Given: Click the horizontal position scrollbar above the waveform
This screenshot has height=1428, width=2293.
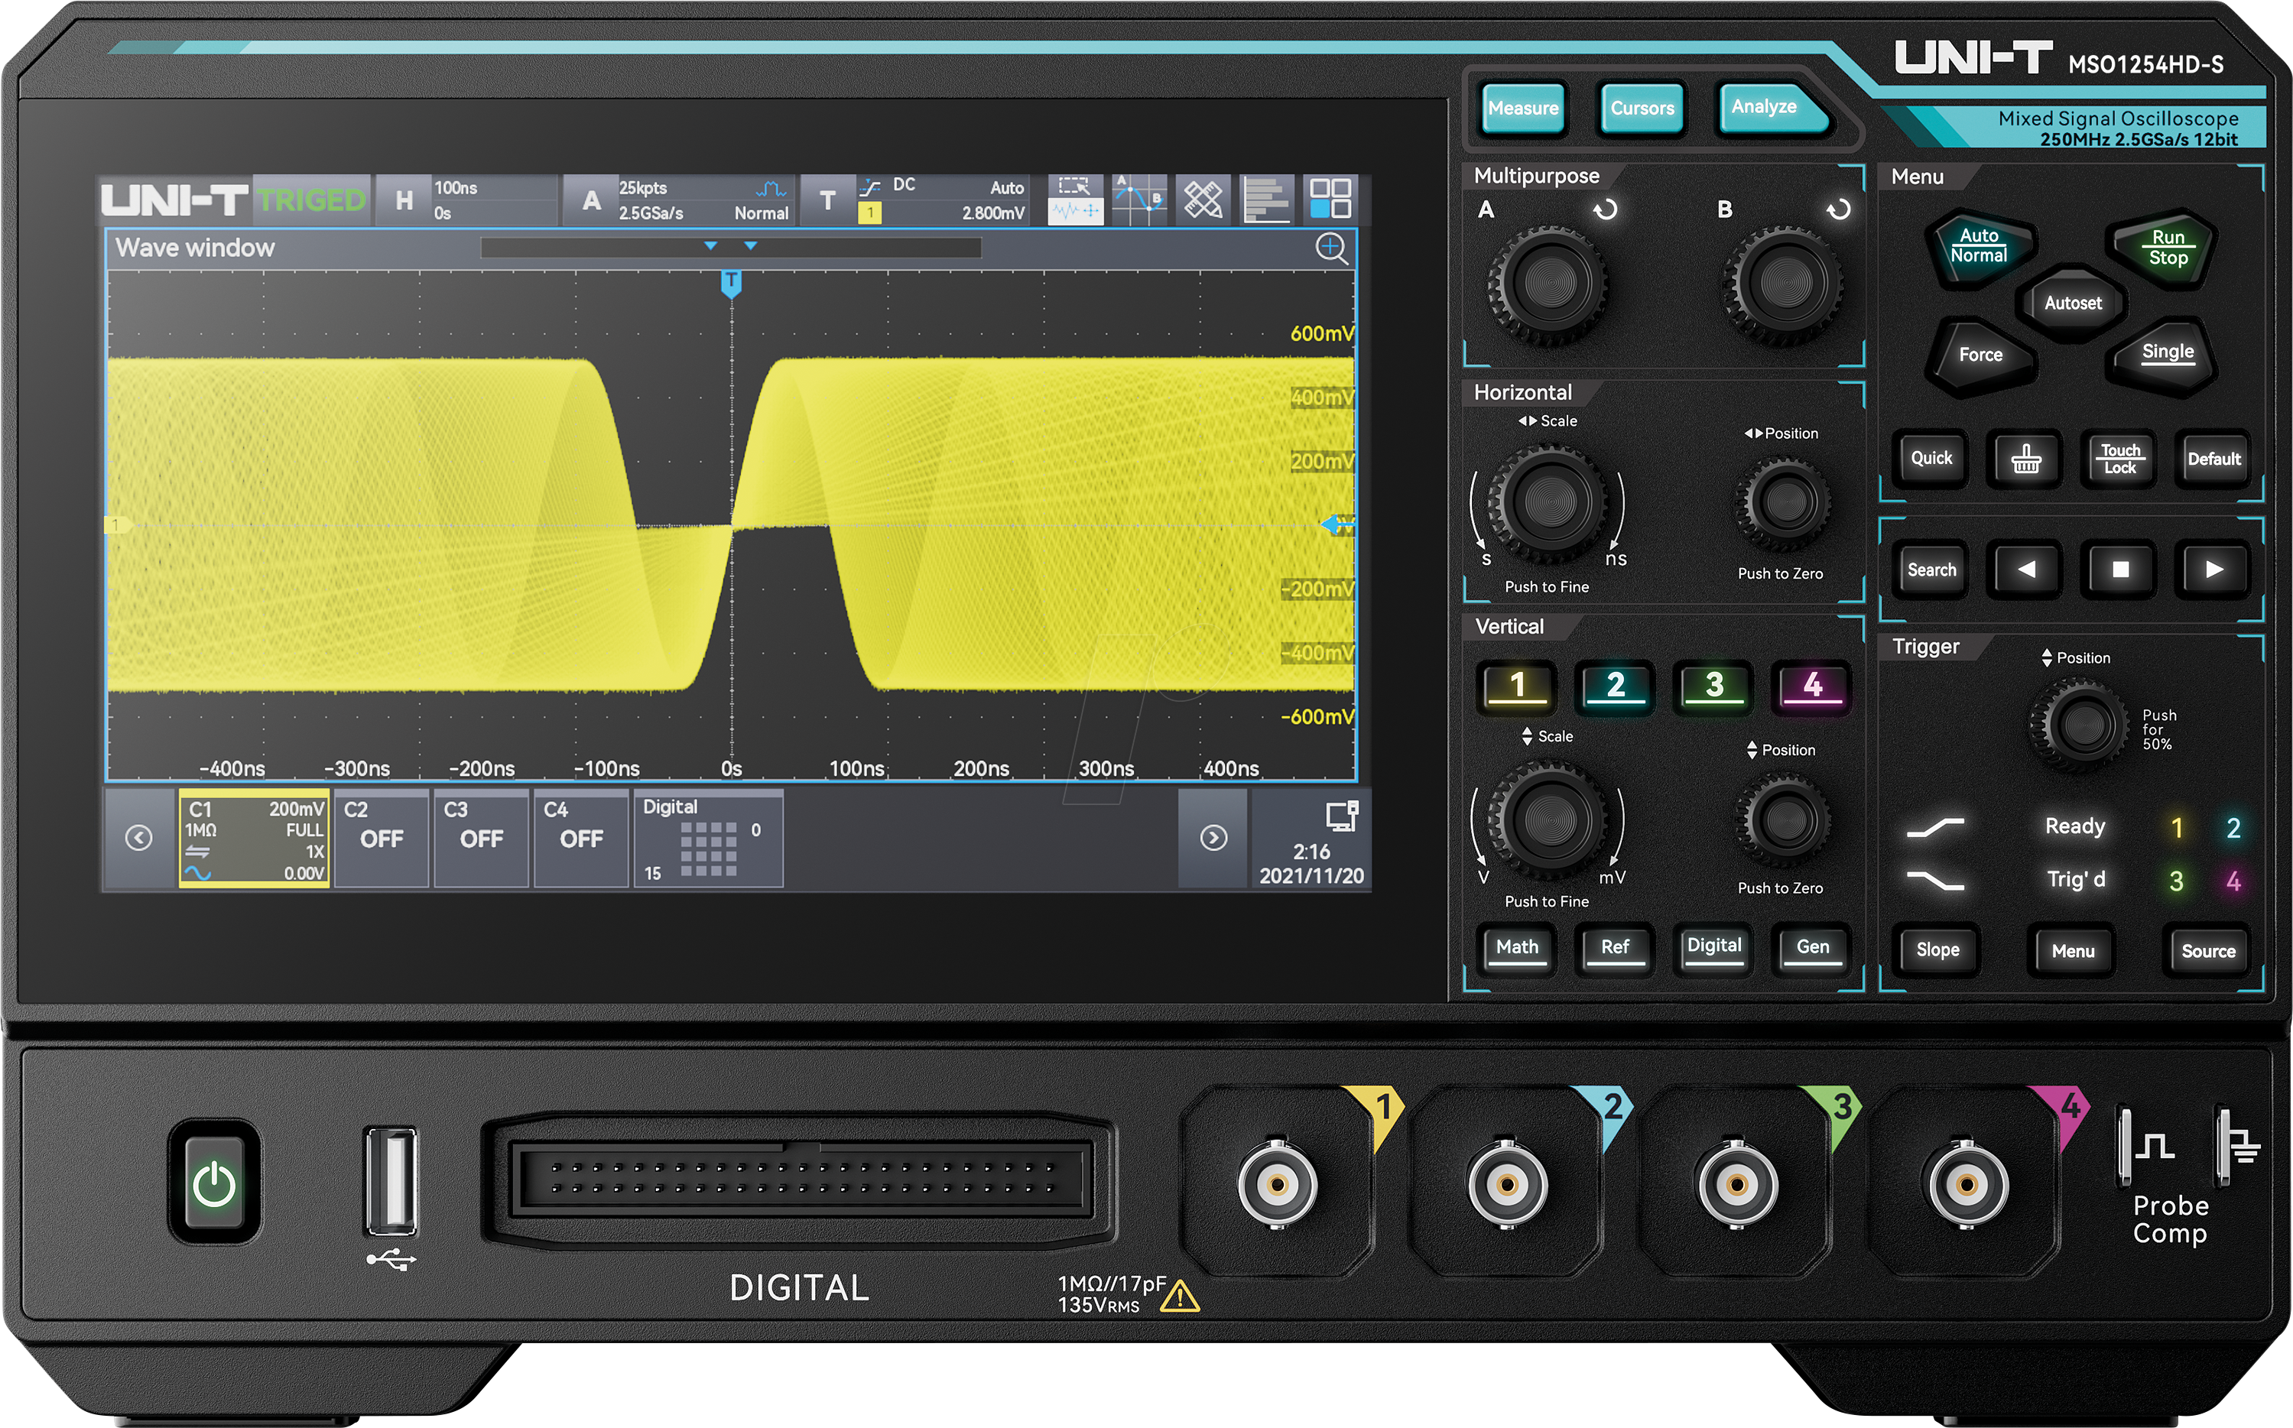Looking at the screenshot, I should 732,248.
